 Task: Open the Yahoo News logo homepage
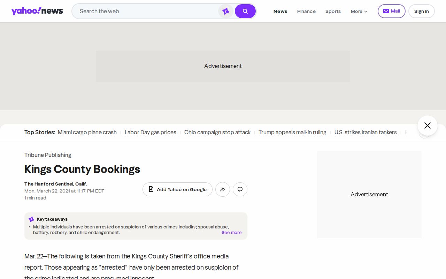tap(37, 11)
